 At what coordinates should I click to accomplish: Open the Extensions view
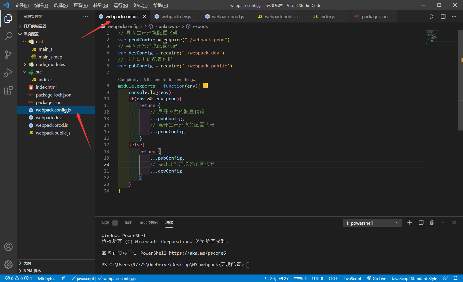(x=8, y=90)
